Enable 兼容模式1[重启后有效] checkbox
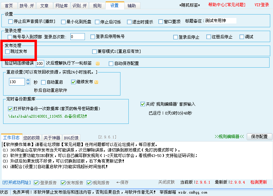Viewport: 273px width, 196px height. (94, 51)
